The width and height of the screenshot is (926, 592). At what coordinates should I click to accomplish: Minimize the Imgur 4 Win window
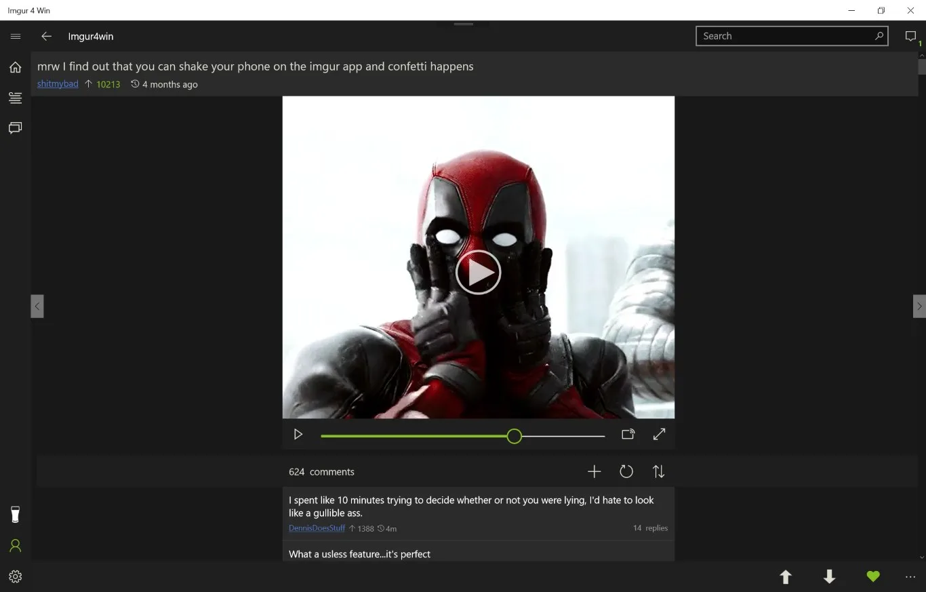[x=851, y=10]
